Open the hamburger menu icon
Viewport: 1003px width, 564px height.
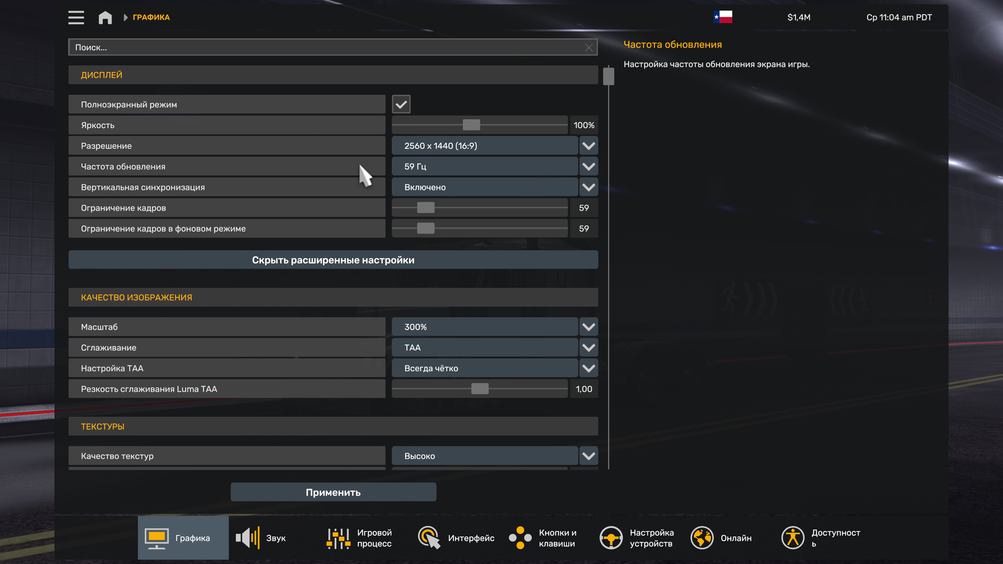(x=76, y=17)
